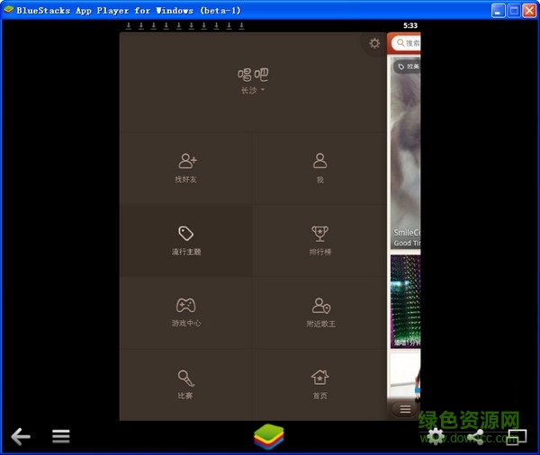Click the BlueStacks logo home button
This screenshot has height=455, width=540.
point(268,437)
